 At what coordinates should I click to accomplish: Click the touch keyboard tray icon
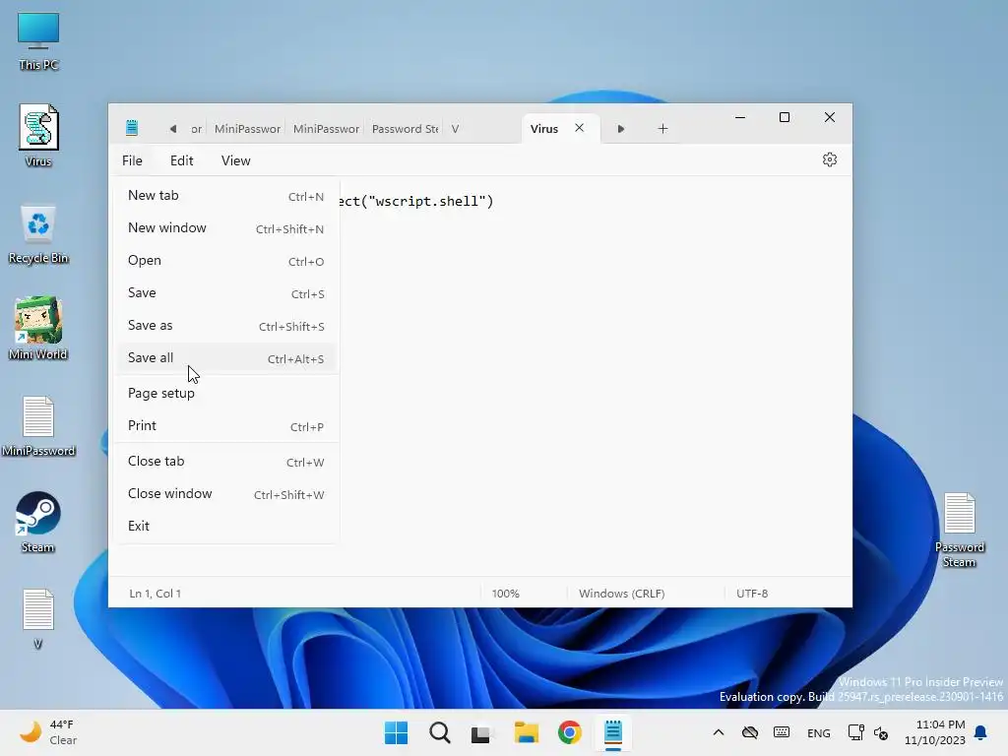point(781,732)
